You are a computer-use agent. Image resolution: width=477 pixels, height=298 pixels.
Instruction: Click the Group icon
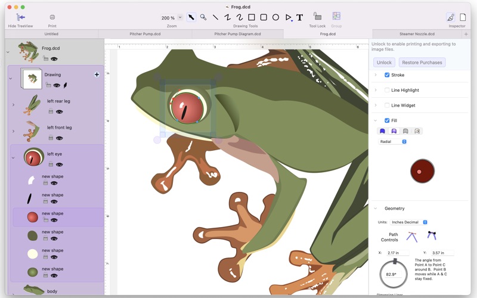336,16
